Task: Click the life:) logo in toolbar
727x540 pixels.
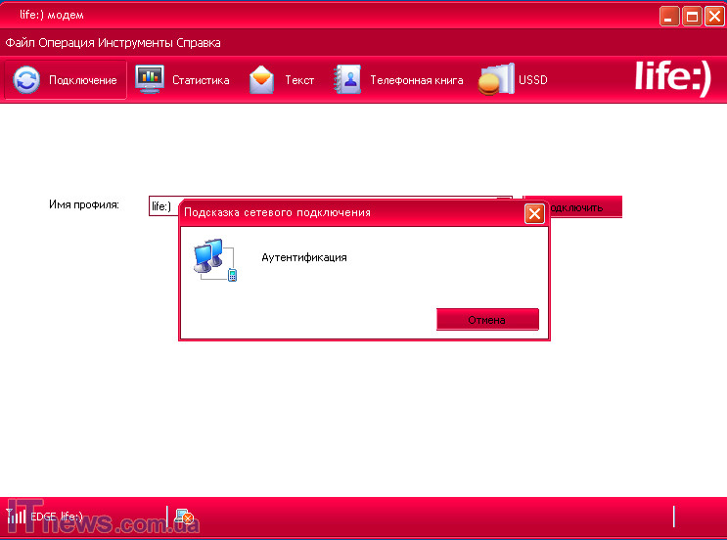Action: (x=672, y=78)
